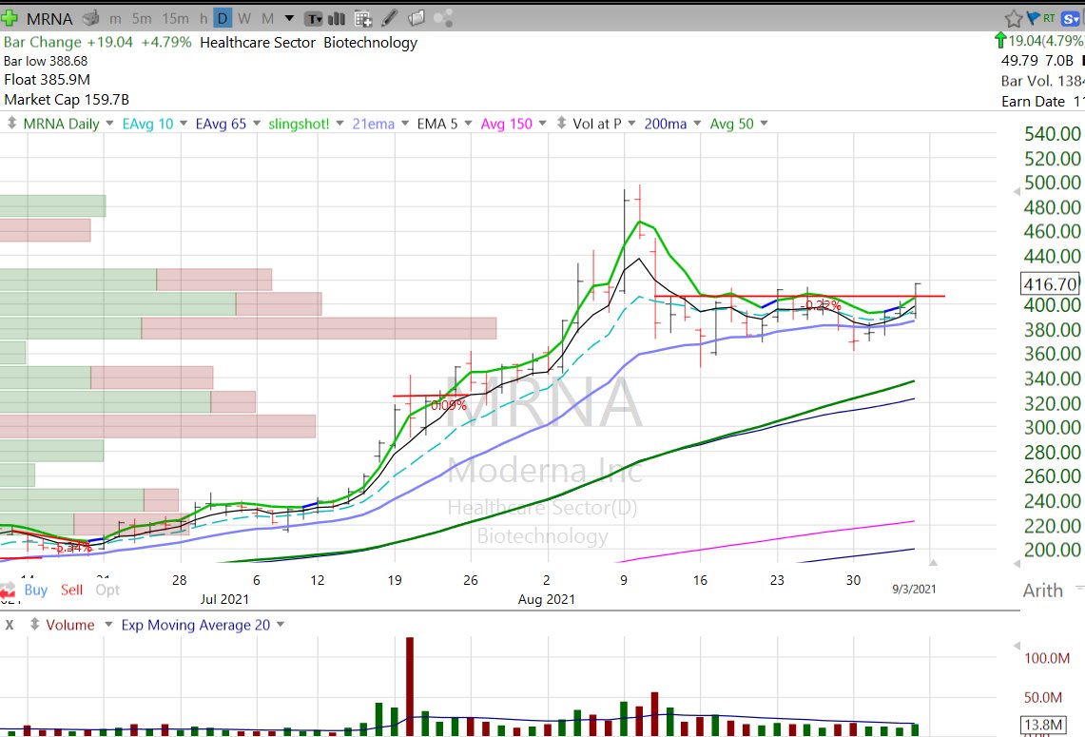Click the Bar Vol. field
Viewport: 1085px width, 737px height.
[x=1043, y=81]
